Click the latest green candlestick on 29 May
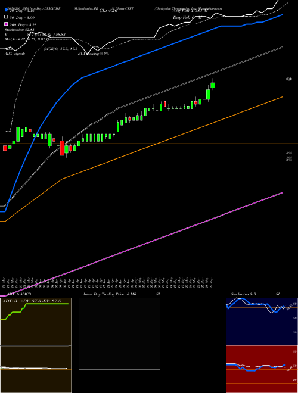The height and width of the screenshot is (393, 298). pyautogui.click(x=213, y=85)
